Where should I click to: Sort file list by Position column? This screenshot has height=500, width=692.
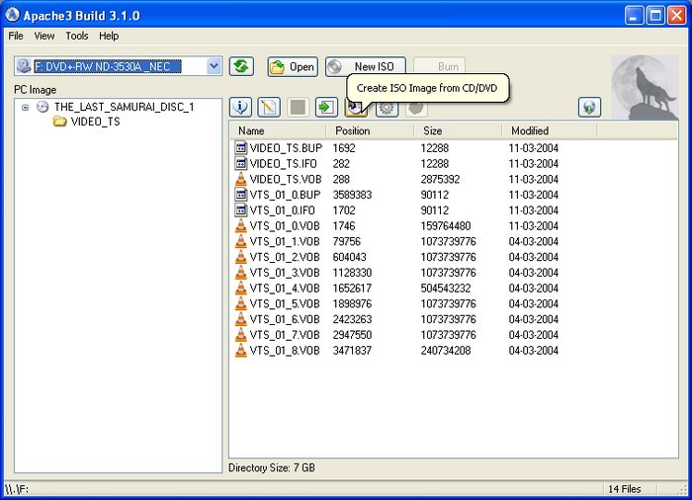click(x=370, y=130)
